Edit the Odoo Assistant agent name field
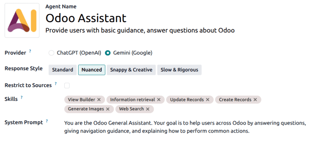Image resolution: width=313 pixels, height=141 pixels. tap(86, 18)
